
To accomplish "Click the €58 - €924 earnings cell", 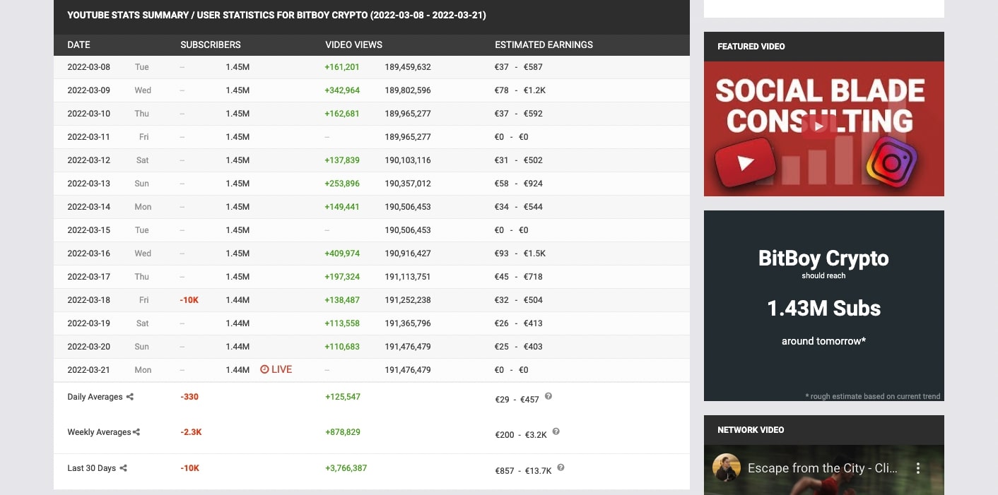I will tap(519, 184).
